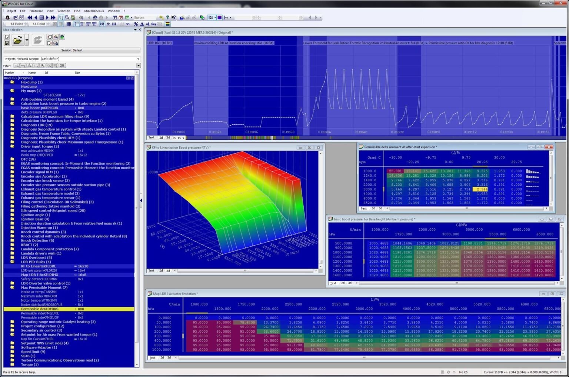Click the save icon in Map selection panel
Viewport: 569px width, 377px height.
(x=7, y=43)
